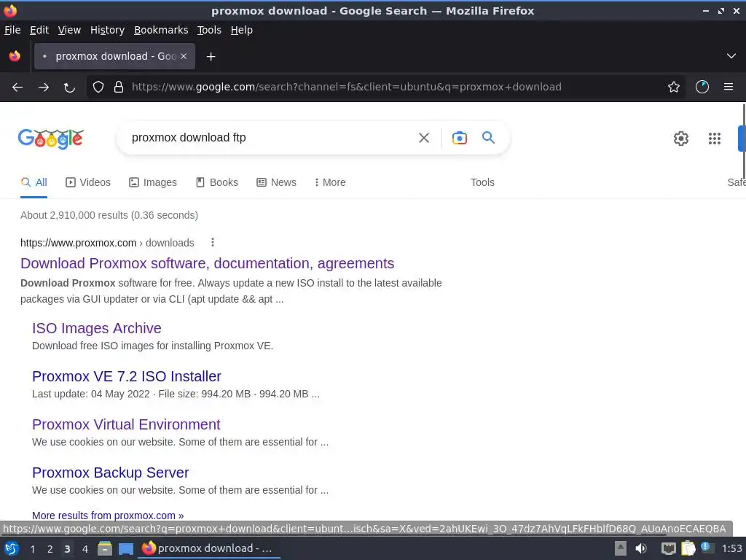Go forward one page
Viewport: 746px width, 560px height.
(43, 87)
